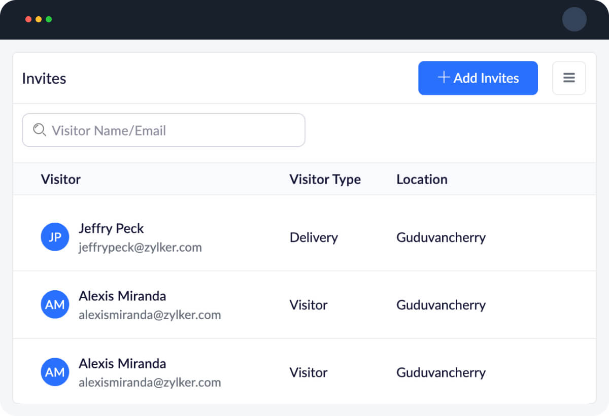Screen dimensions: 609x416
Task: Click the AM avatar in the middle row
Action: (55, 304)
